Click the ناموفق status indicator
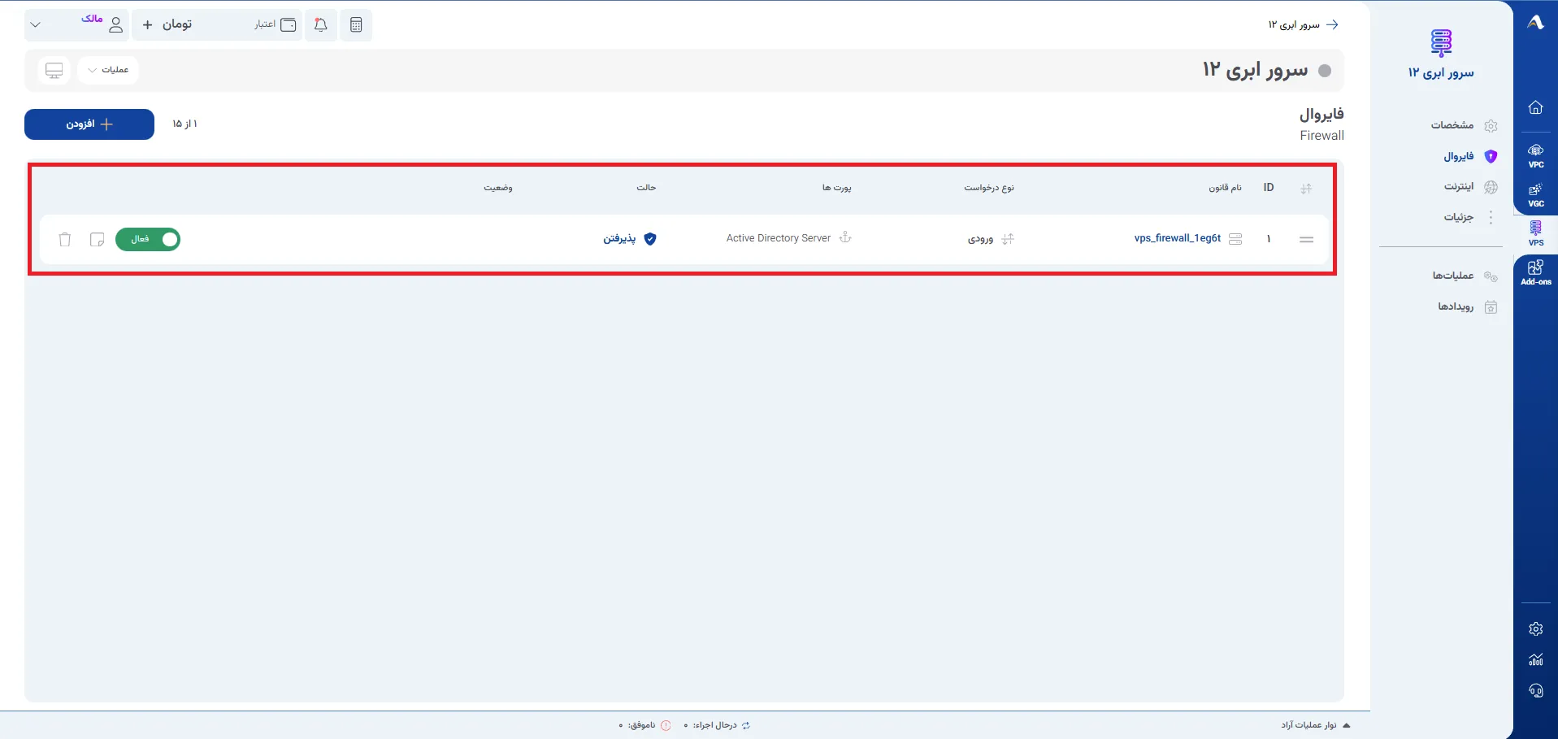The image size is (1558, 739). [645, 725]
